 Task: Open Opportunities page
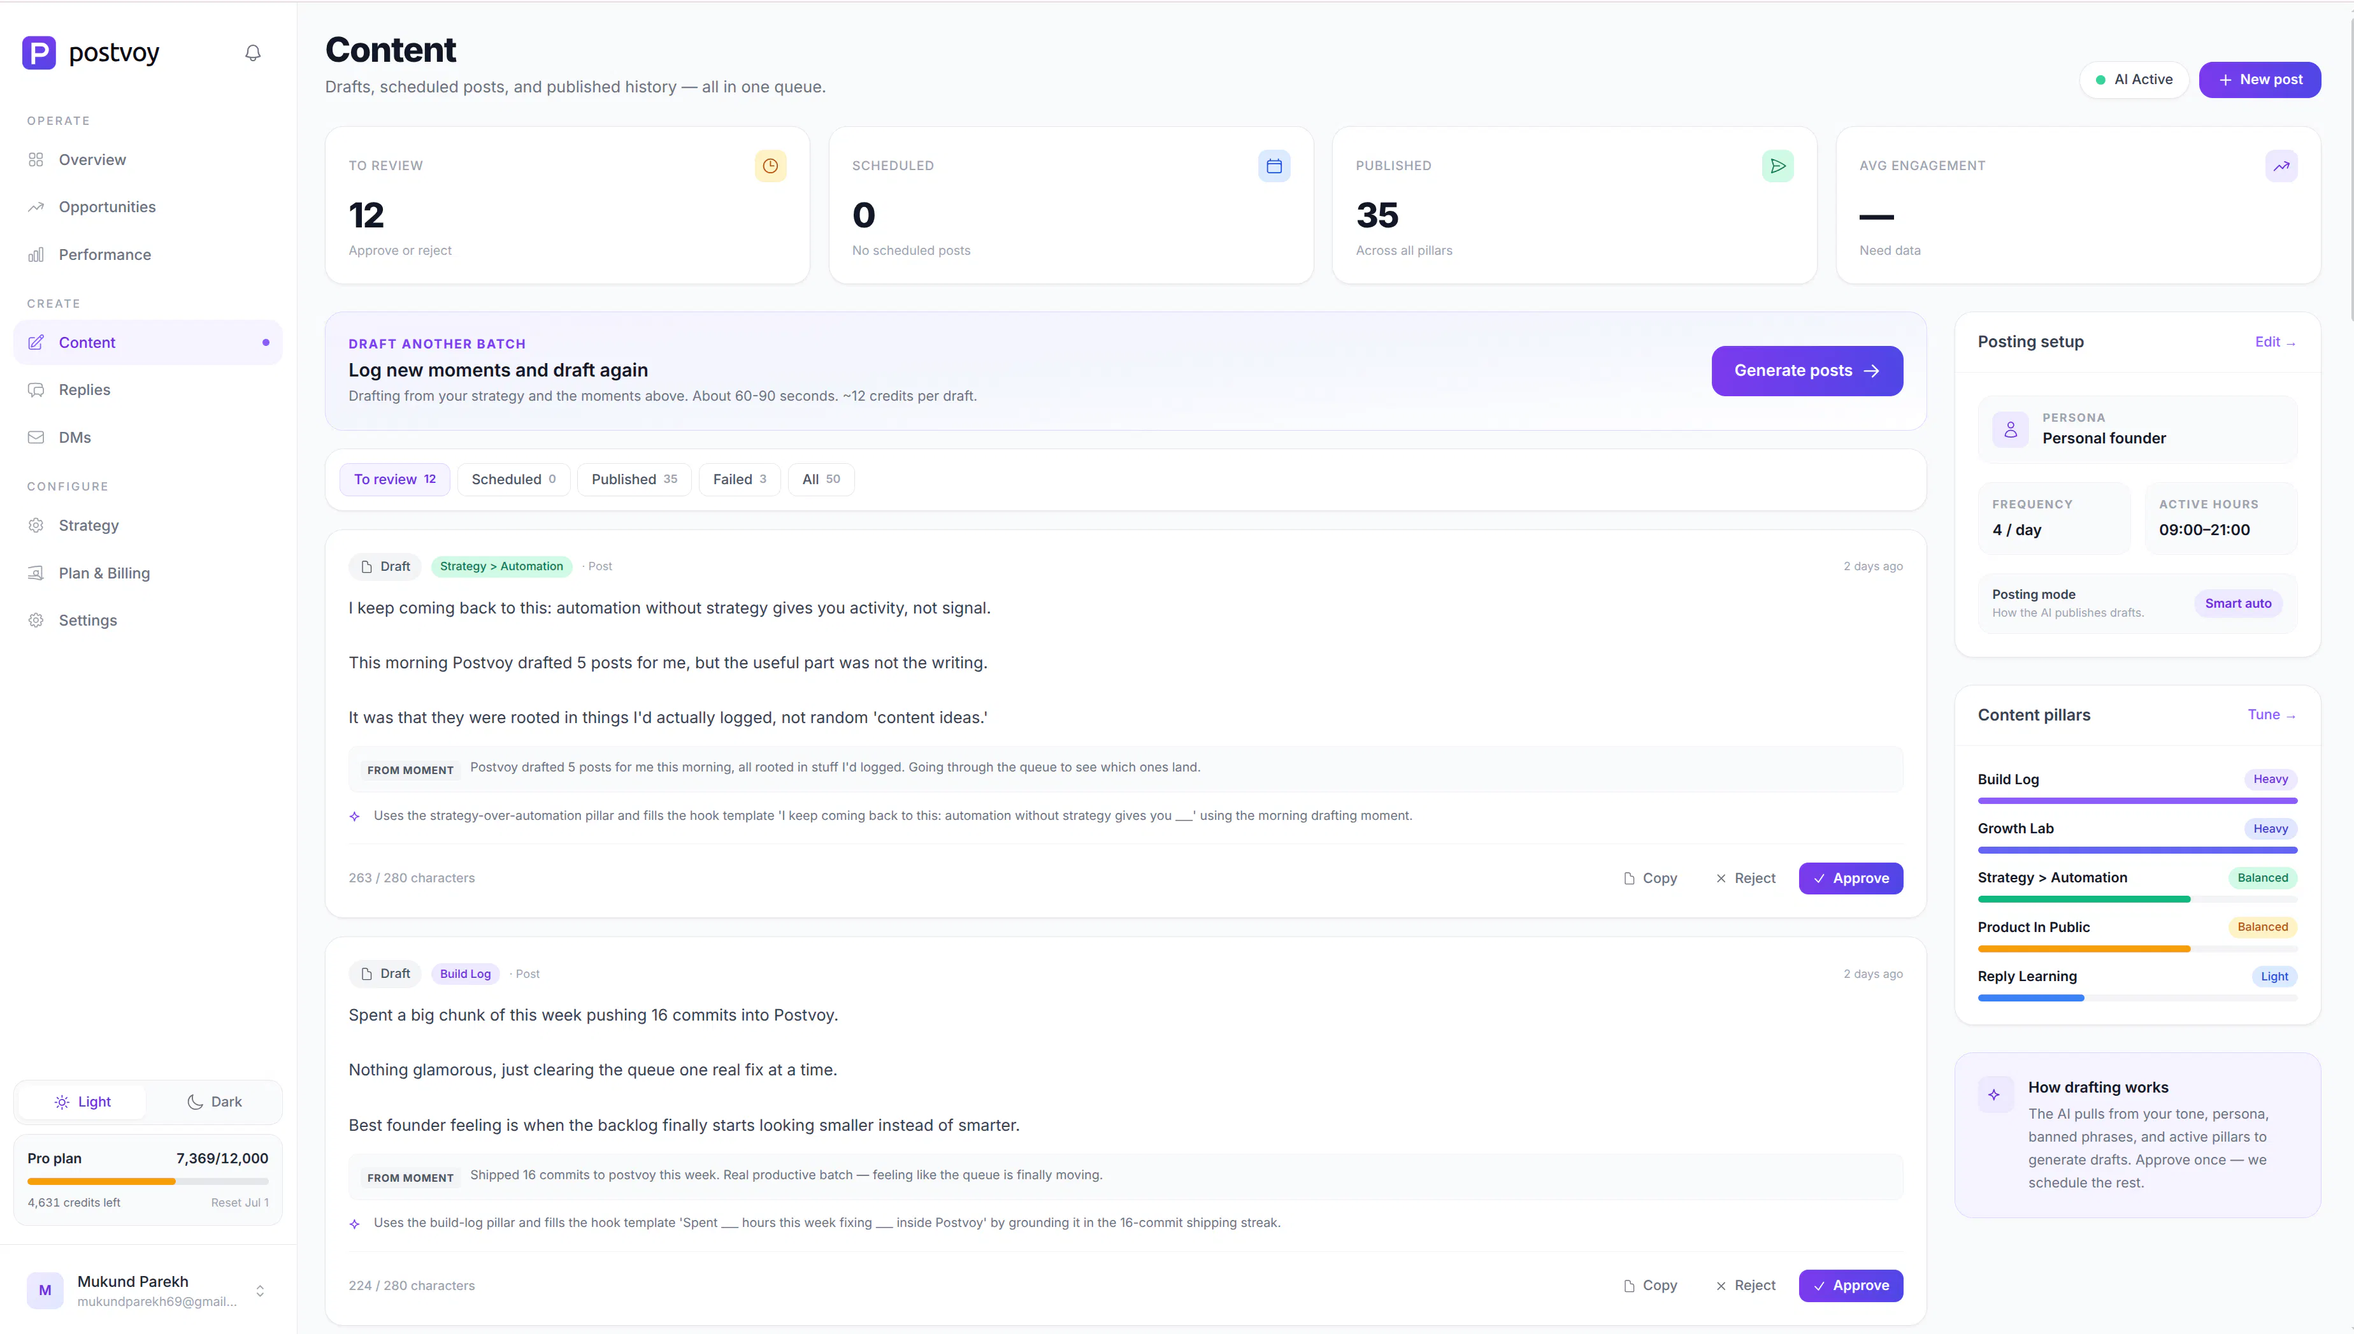[147, 207]
